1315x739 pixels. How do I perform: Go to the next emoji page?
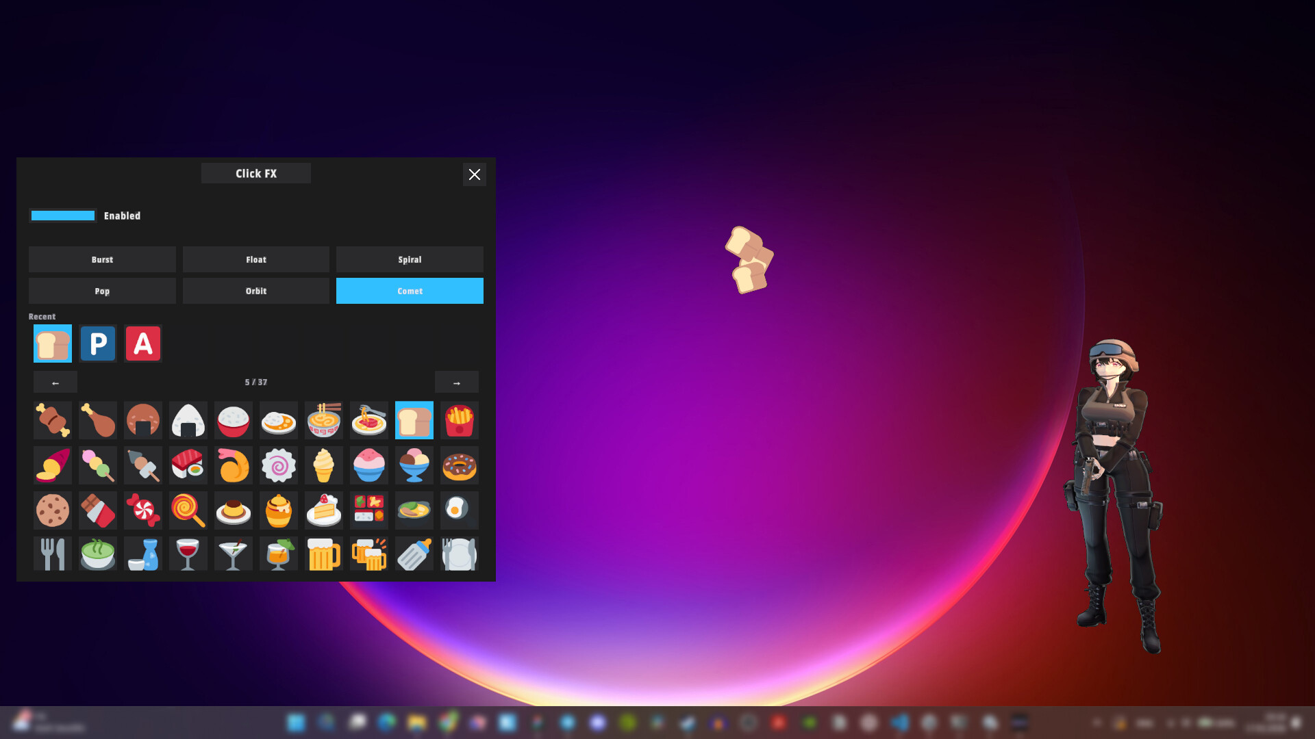(456, 383)
